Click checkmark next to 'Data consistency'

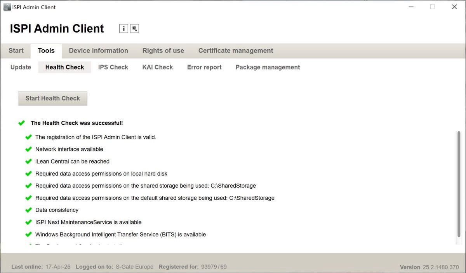point(28,210)
